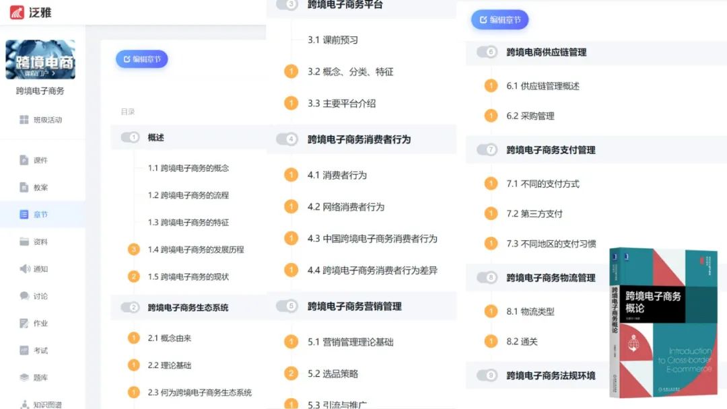The height and width of the screenshot is (409, 727).
Task: Click the 跨境电子商务概论 book cover
Action: (663, 322)
